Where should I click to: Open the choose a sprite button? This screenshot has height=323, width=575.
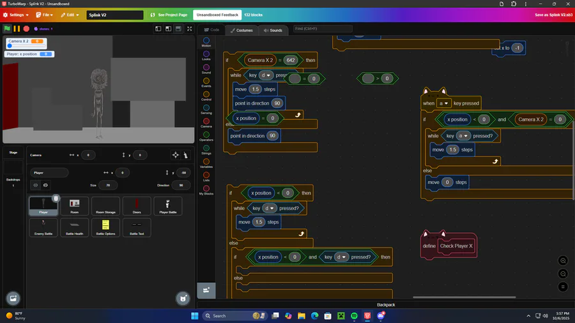183,299
